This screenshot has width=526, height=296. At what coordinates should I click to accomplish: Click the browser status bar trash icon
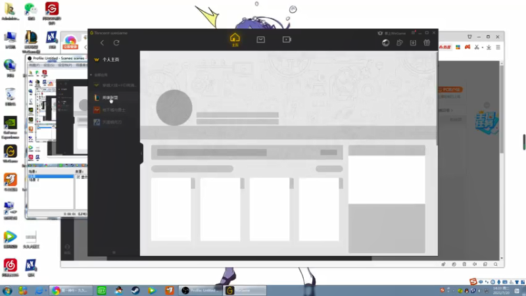coord(464,264)
